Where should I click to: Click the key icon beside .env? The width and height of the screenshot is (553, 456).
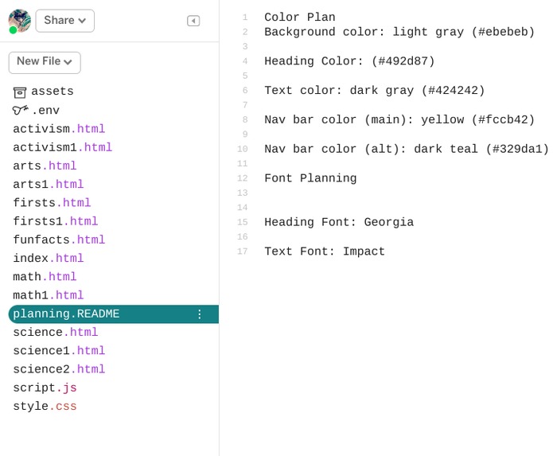20,110
